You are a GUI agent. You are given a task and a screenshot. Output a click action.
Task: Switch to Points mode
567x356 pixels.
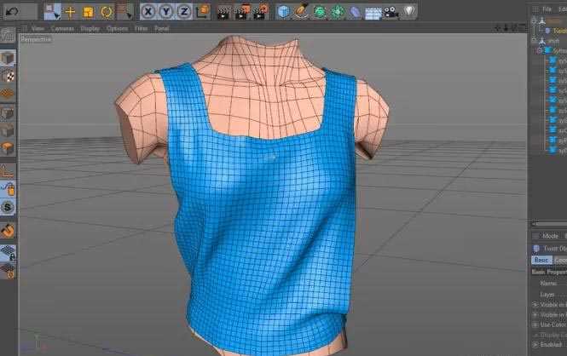click(8, 114)
